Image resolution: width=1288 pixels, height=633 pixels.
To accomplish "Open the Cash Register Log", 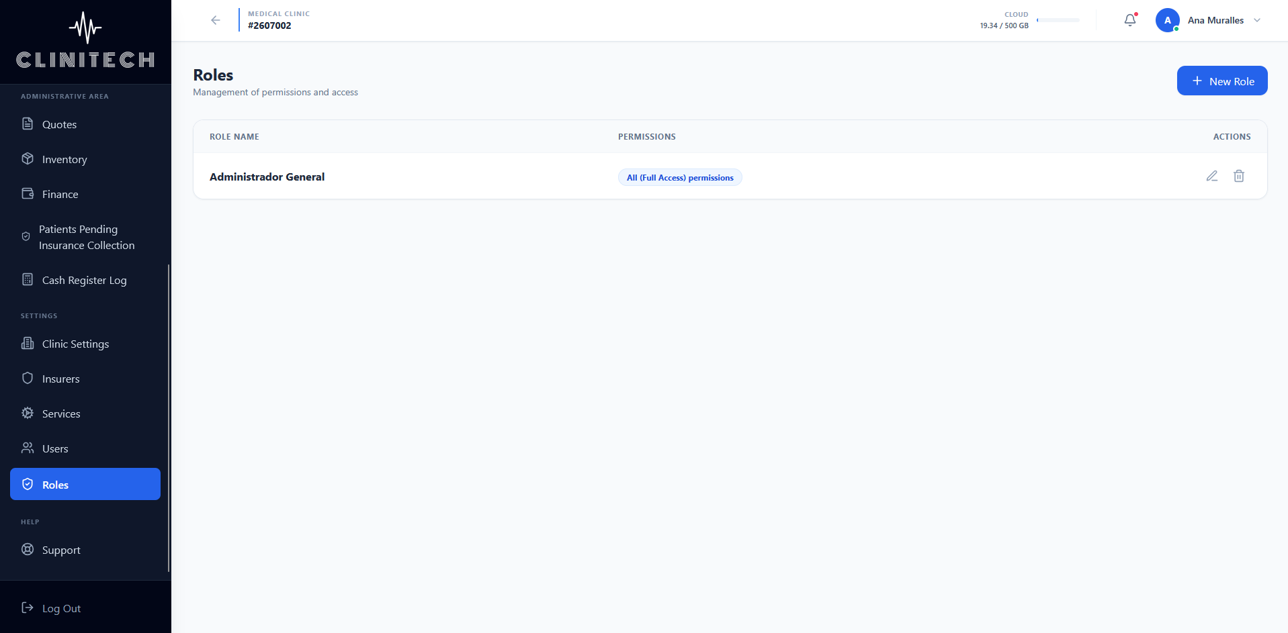I will 85,280.
